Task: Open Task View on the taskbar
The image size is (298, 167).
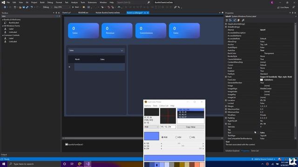Action: click(x=72, y=164)
